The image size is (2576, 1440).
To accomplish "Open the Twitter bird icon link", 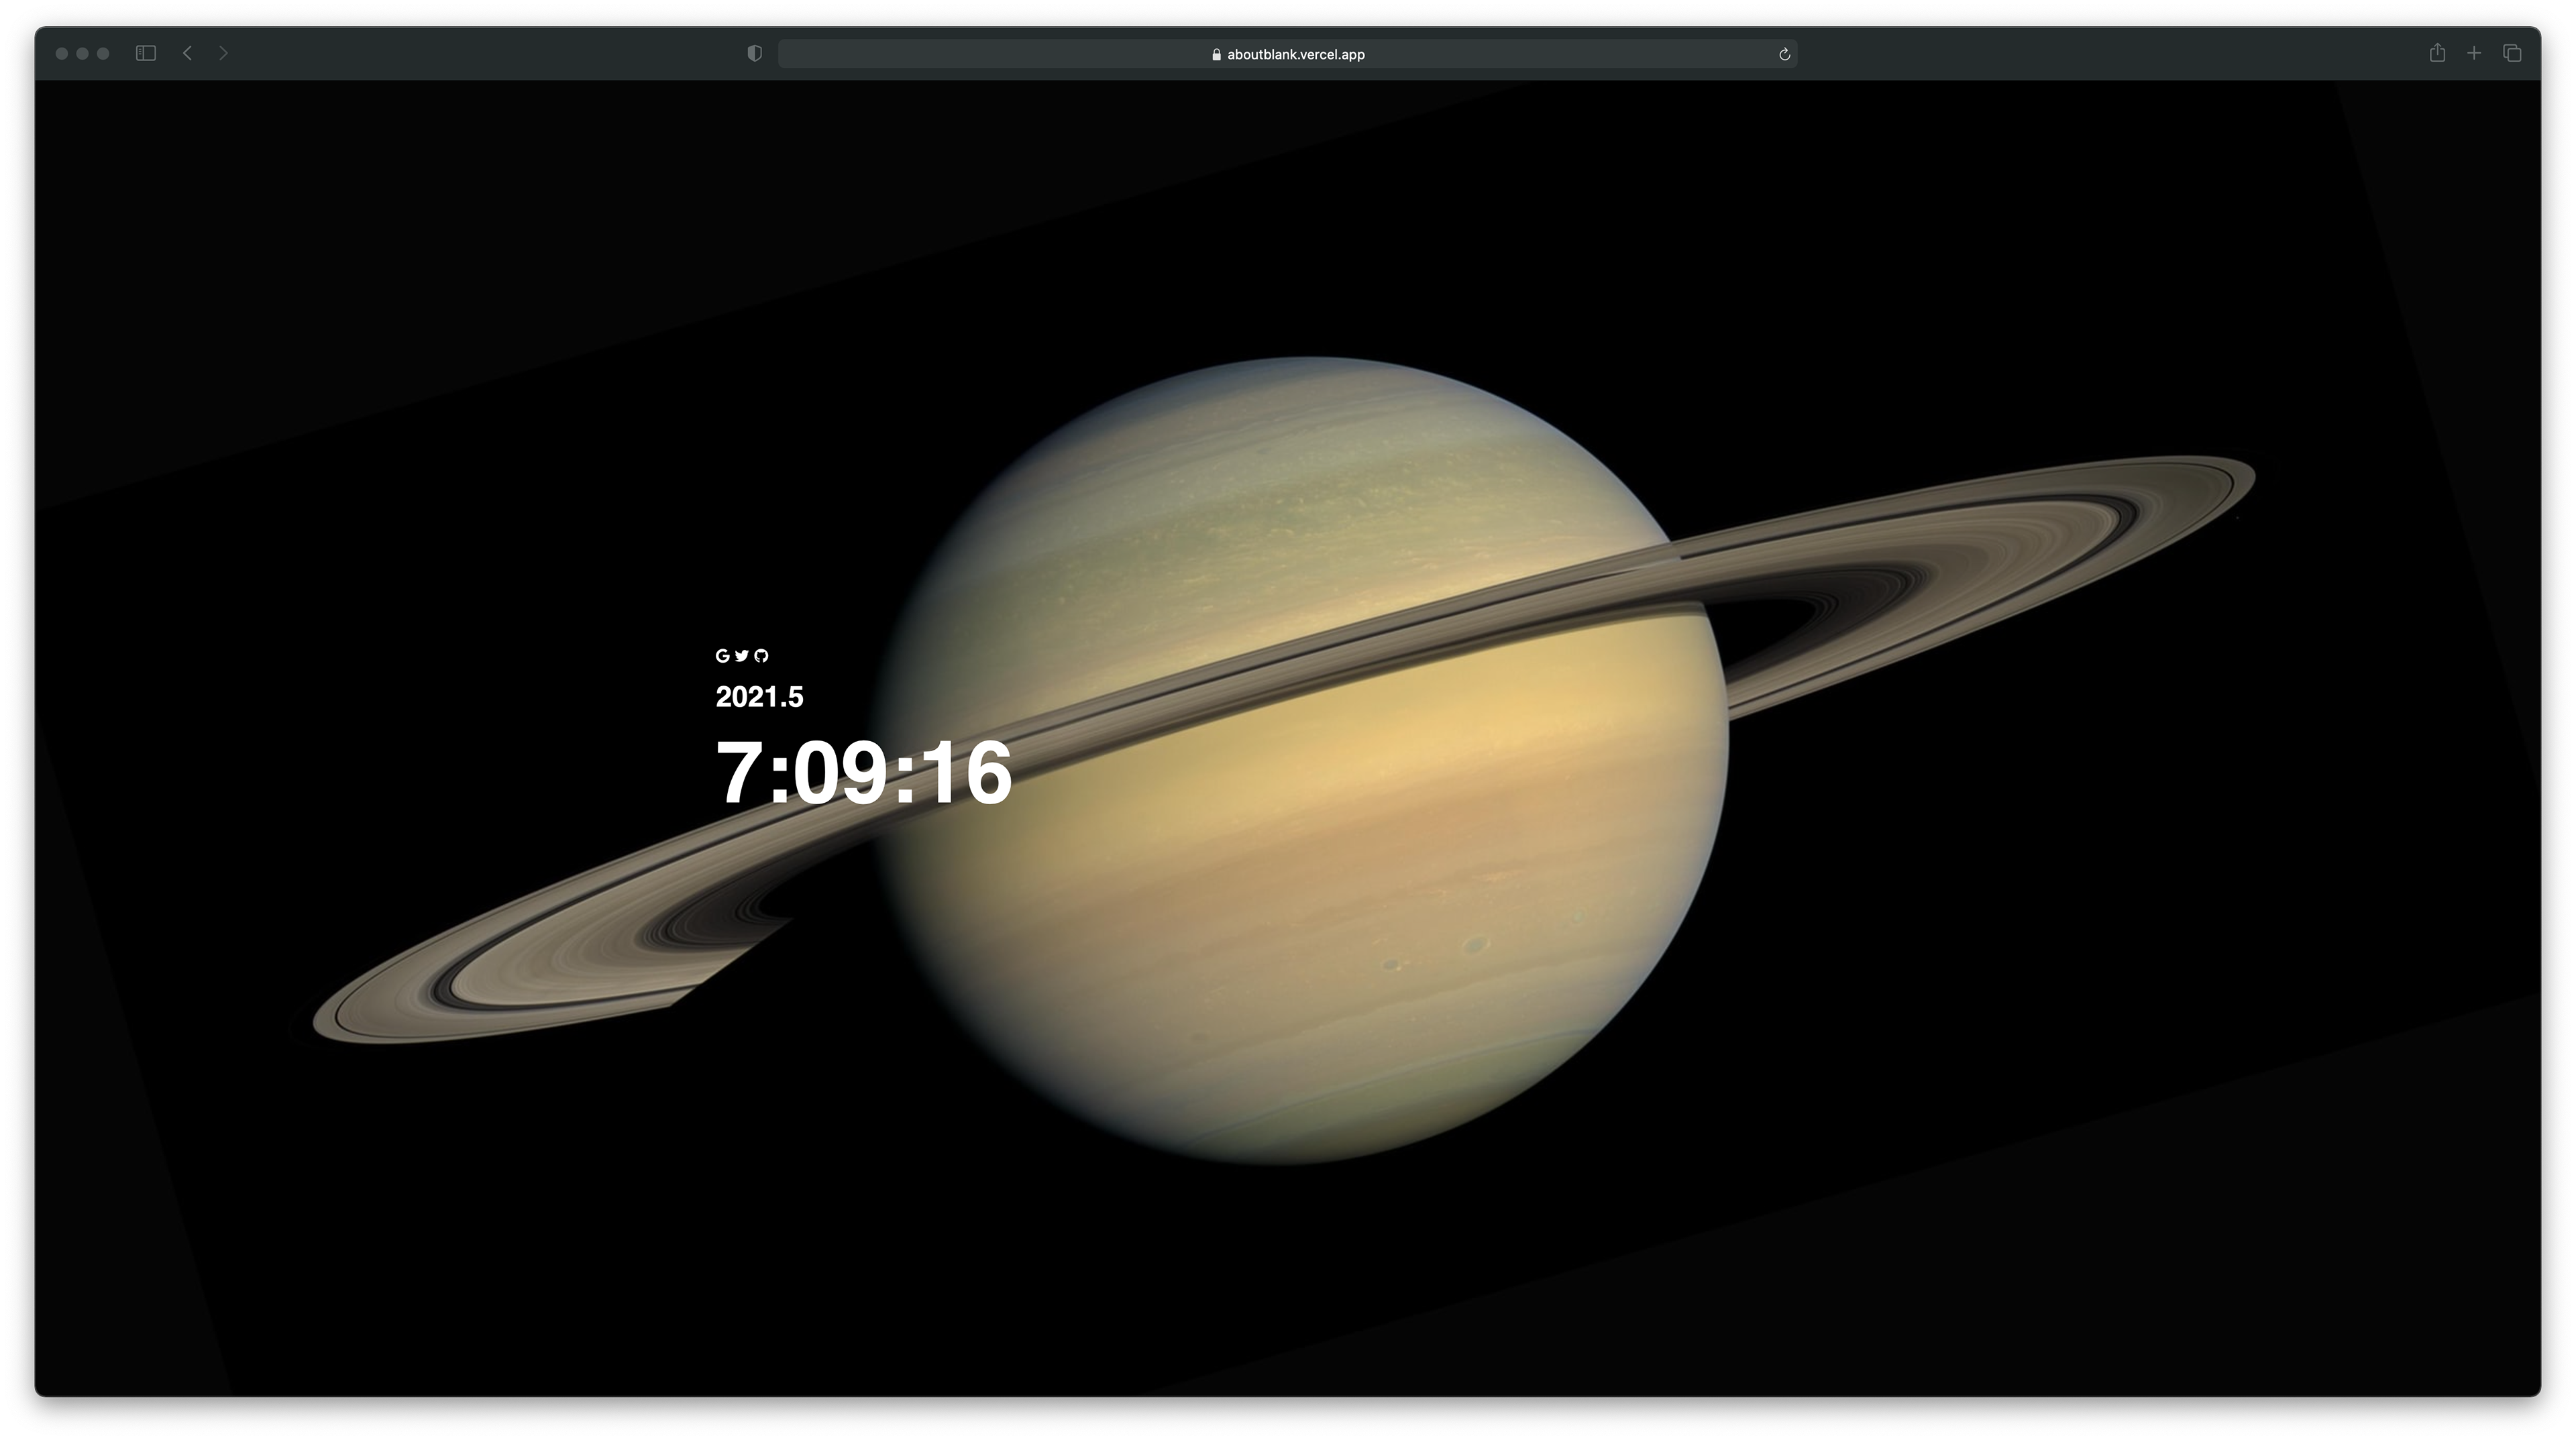I will click(x=742, y=656).
